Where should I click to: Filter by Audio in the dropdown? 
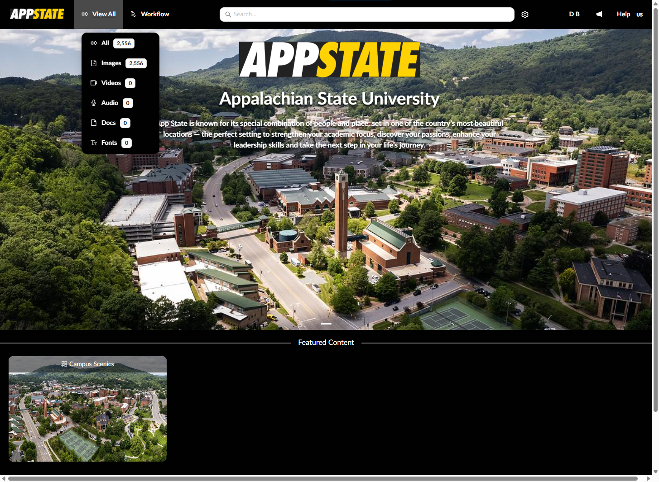(120, 103)
